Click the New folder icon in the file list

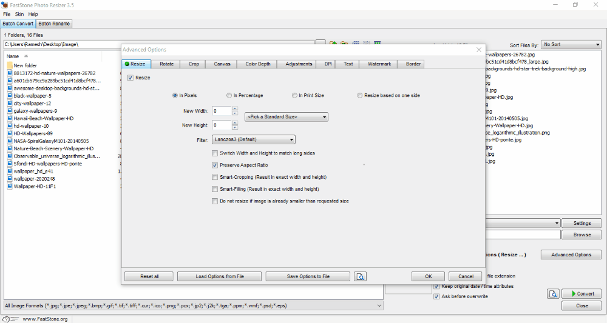pyautogui.click(x=10, y=65)
